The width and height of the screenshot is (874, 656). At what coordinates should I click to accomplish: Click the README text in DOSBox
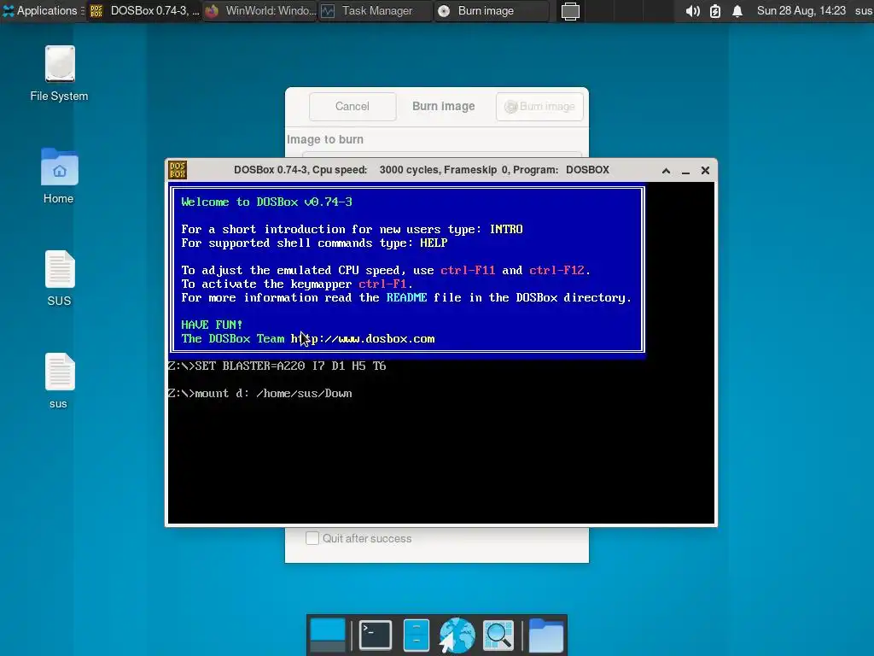coord(406,297)
